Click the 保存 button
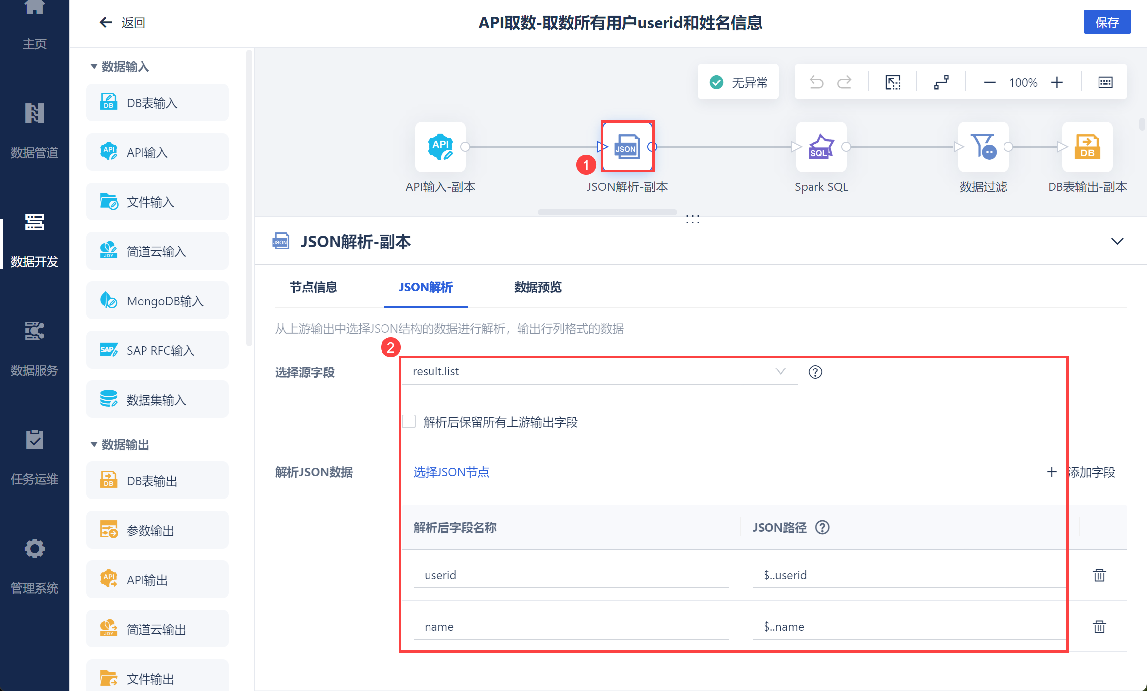1147x691 pixels. [1106, 22]
